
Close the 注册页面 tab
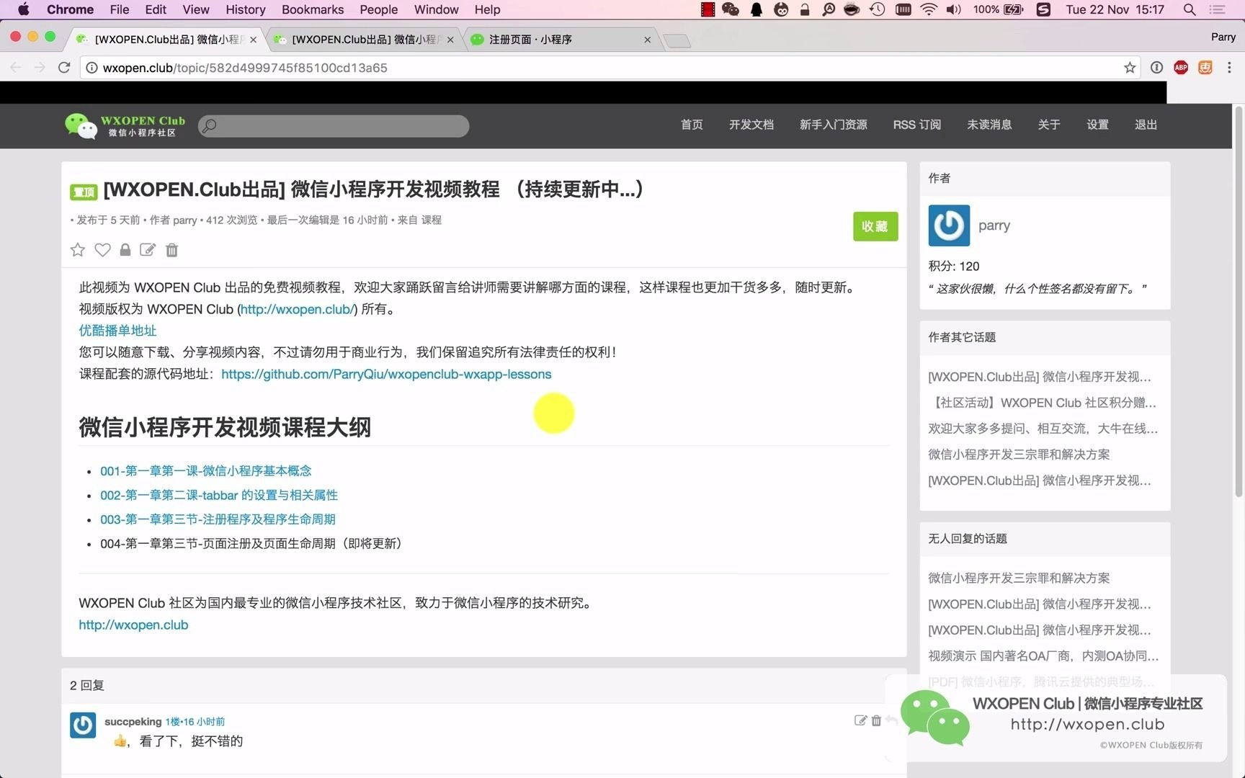[647, 40]
